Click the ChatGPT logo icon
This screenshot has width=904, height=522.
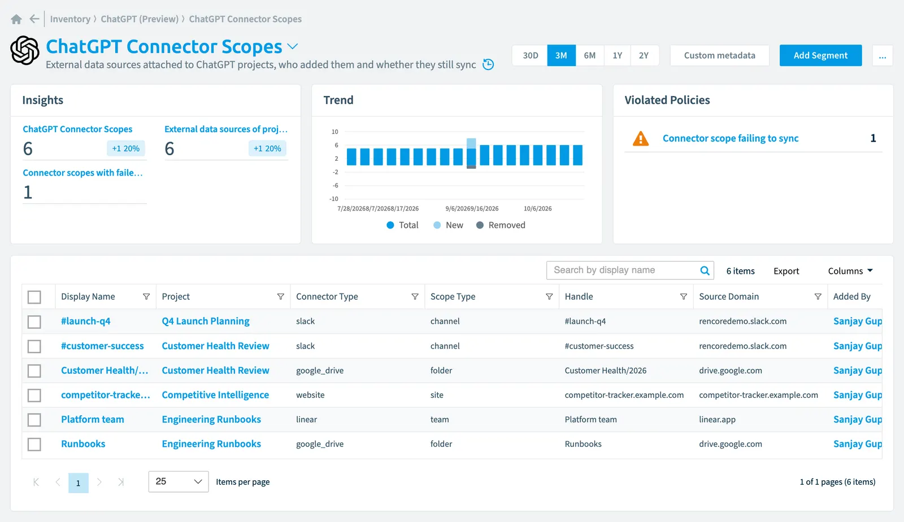point(25,50)
